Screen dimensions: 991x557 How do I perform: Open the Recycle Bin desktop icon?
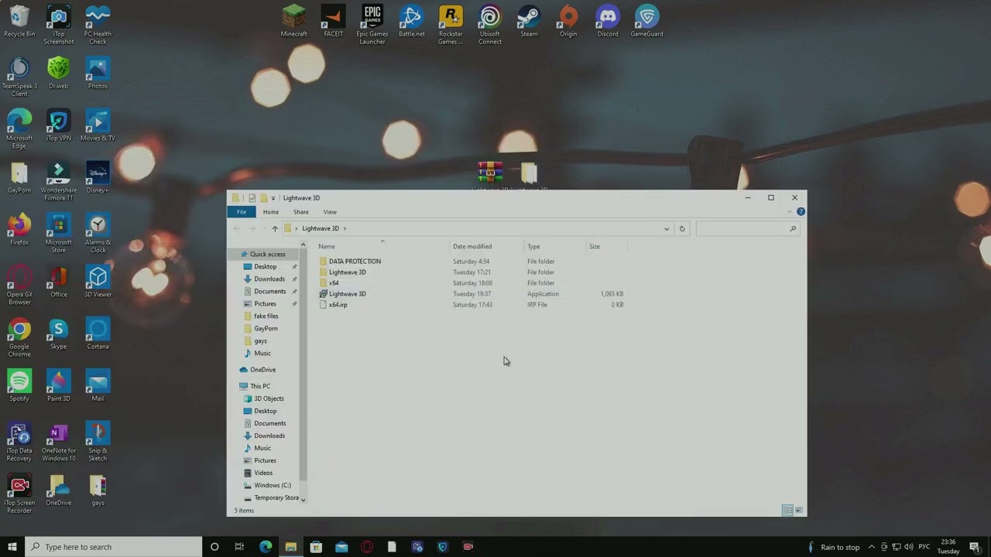[19, 22]
